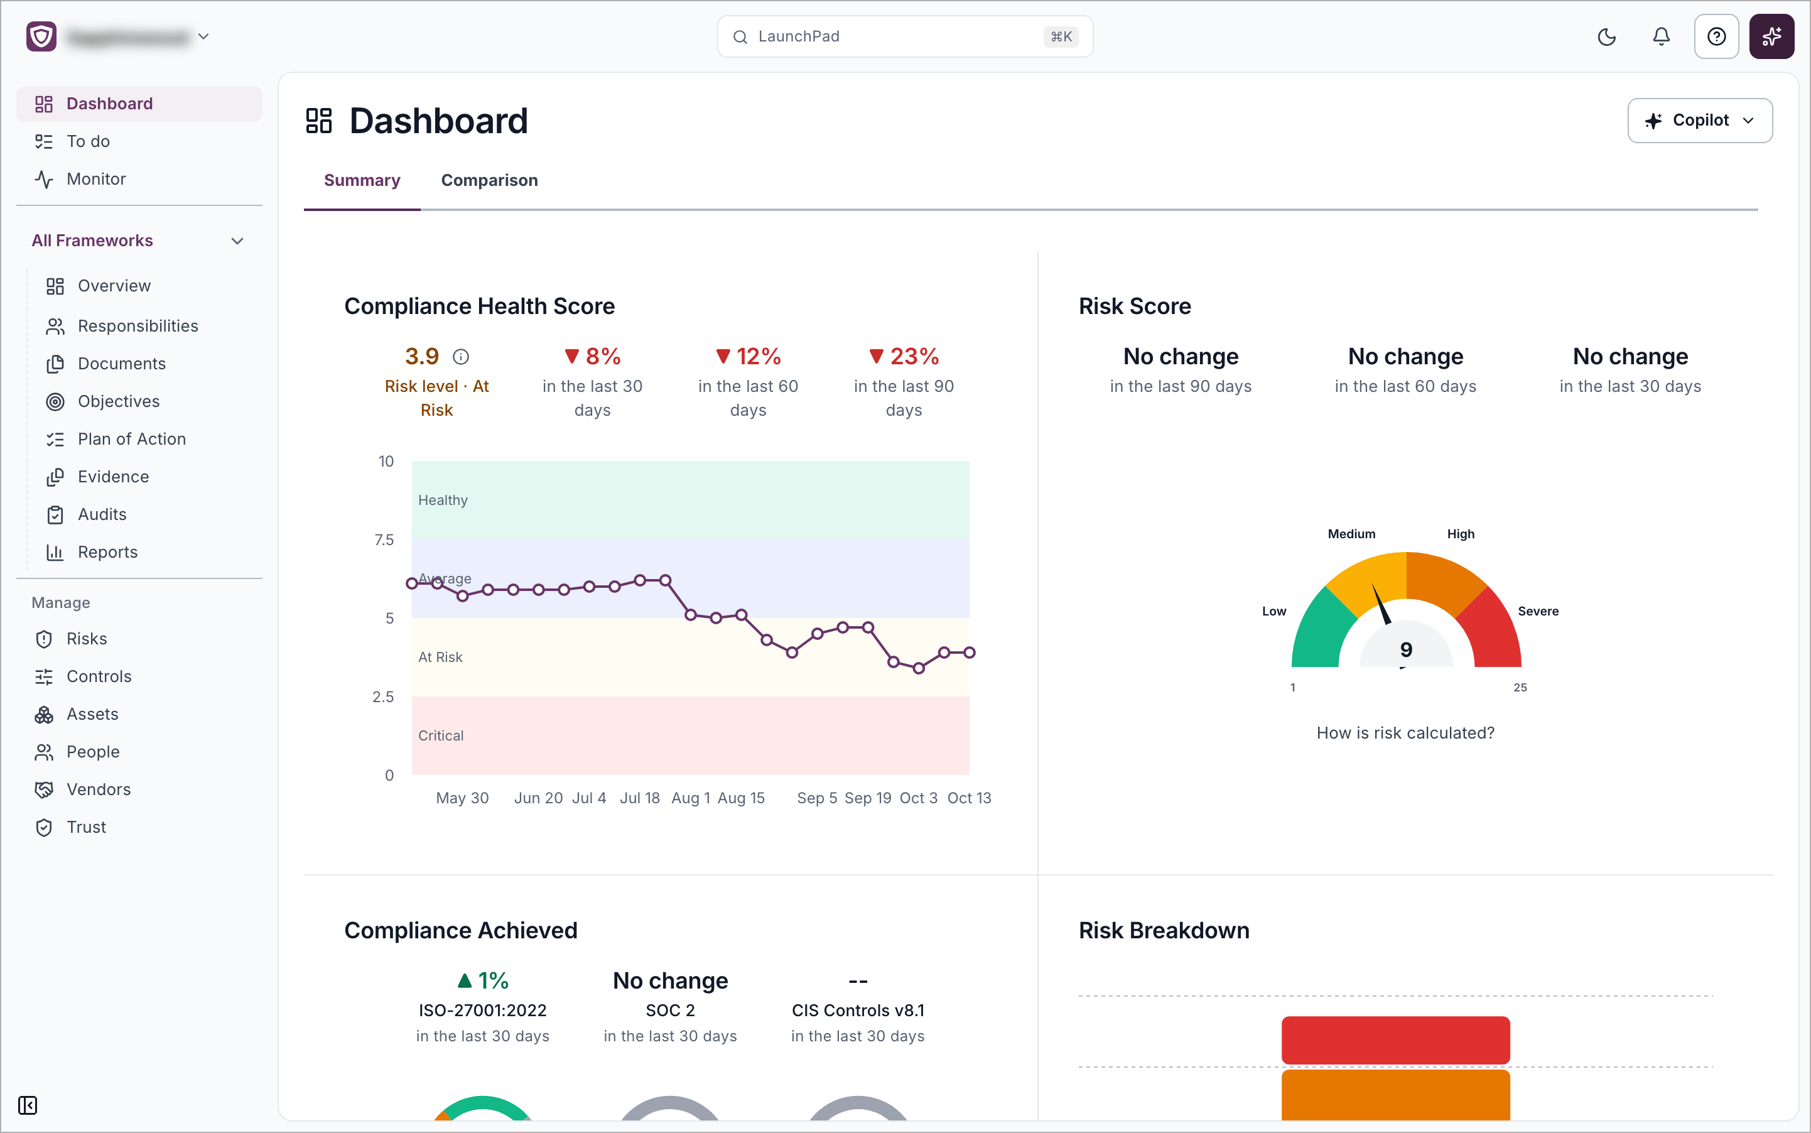Open Monitor from the sidebar
This screenshot has height=1133, width=1811.
139,179
